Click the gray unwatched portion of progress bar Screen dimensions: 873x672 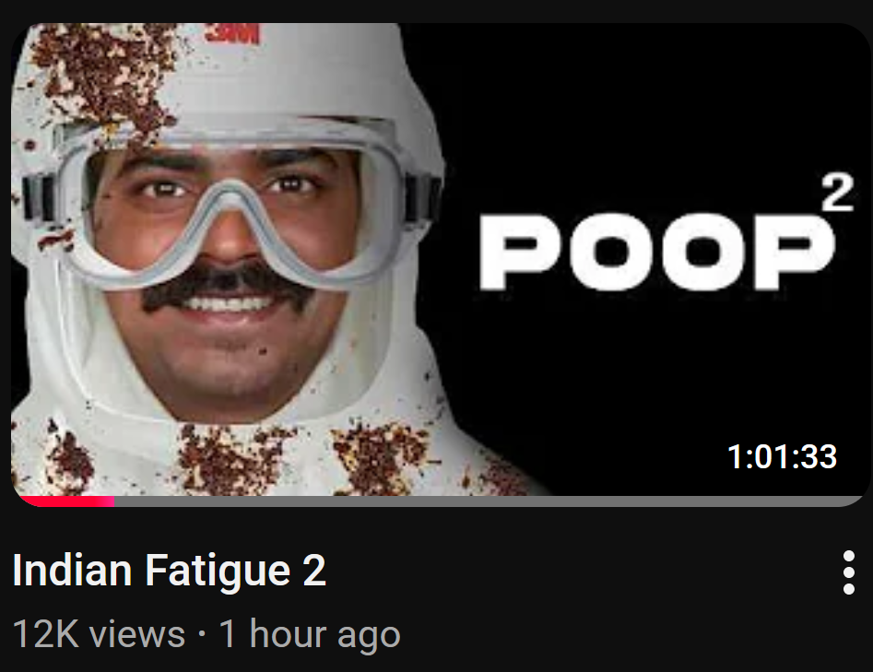point(490,501)
